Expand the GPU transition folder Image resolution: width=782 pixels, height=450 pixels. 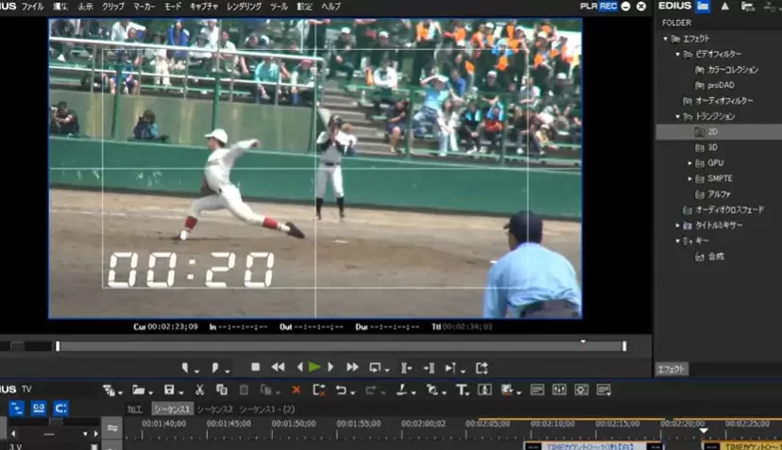coord(690,163)
